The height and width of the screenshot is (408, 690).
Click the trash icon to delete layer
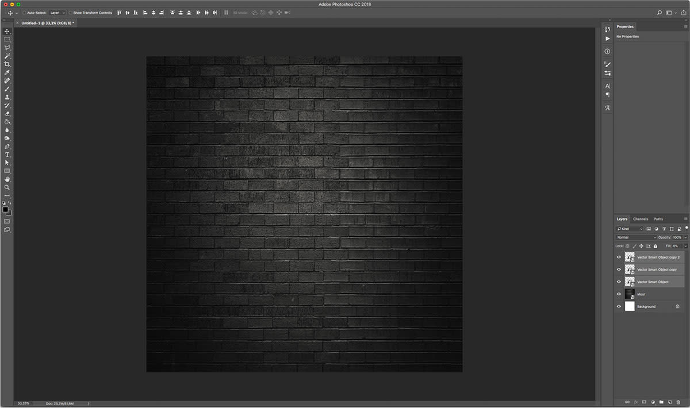[x=678, y=402]
